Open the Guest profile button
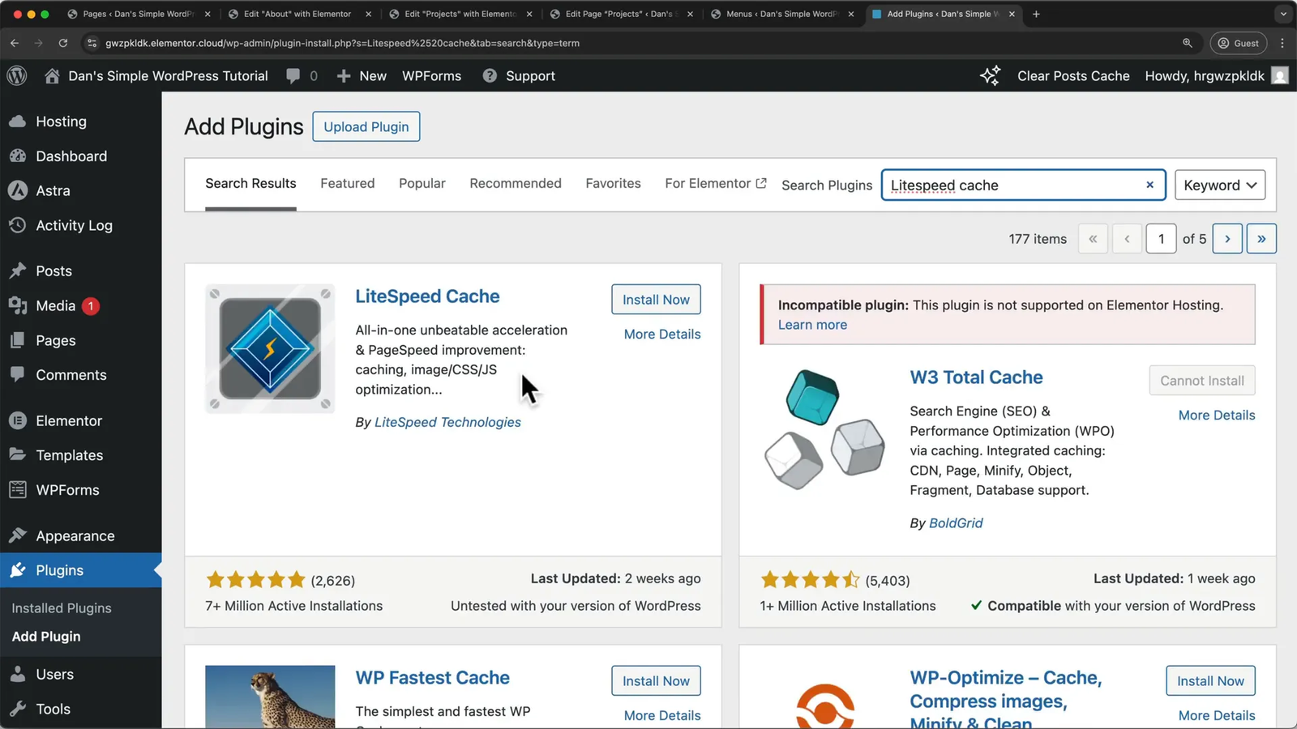The image size is (1297, 729). pyautogui.click(x=1238, y=43)
